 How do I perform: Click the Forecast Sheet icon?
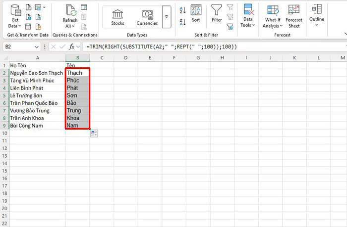[294, 16]
